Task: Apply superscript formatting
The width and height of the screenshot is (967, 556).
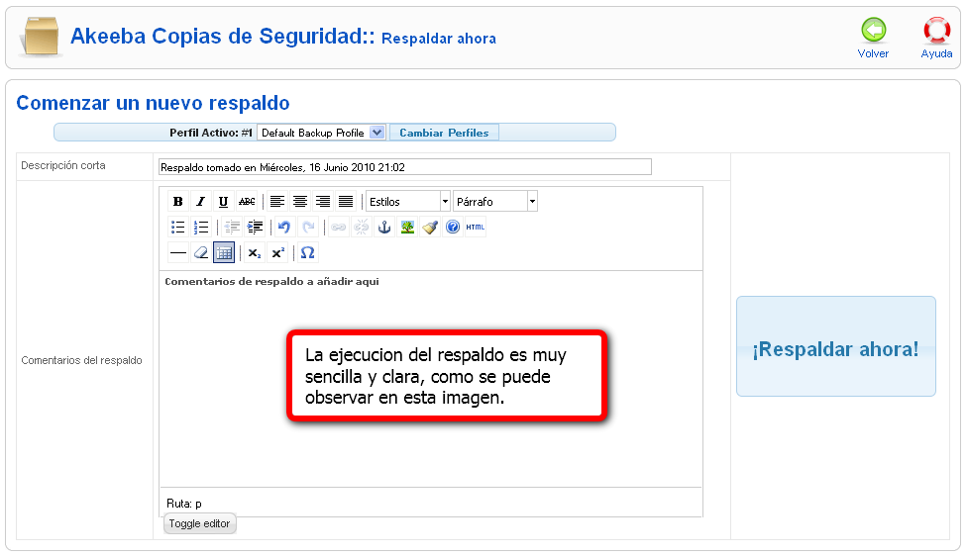Action: [277, 252]
